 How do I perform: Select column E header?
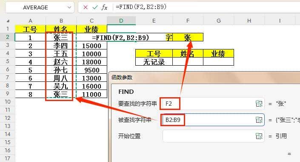click(x=154, y=21)
